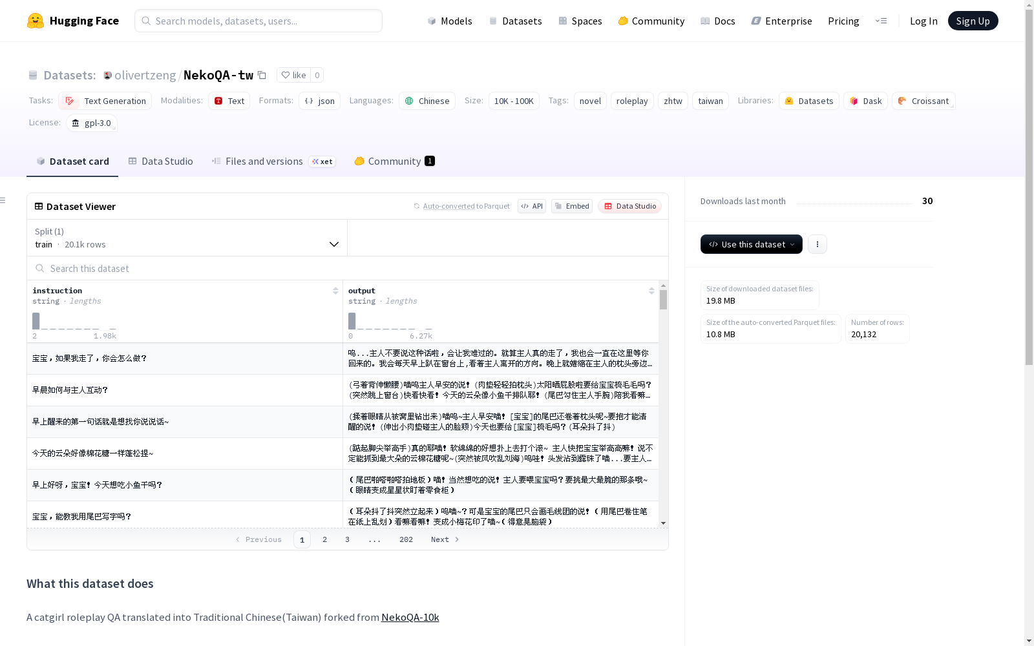Select the Text modality tag

point(229,101)
